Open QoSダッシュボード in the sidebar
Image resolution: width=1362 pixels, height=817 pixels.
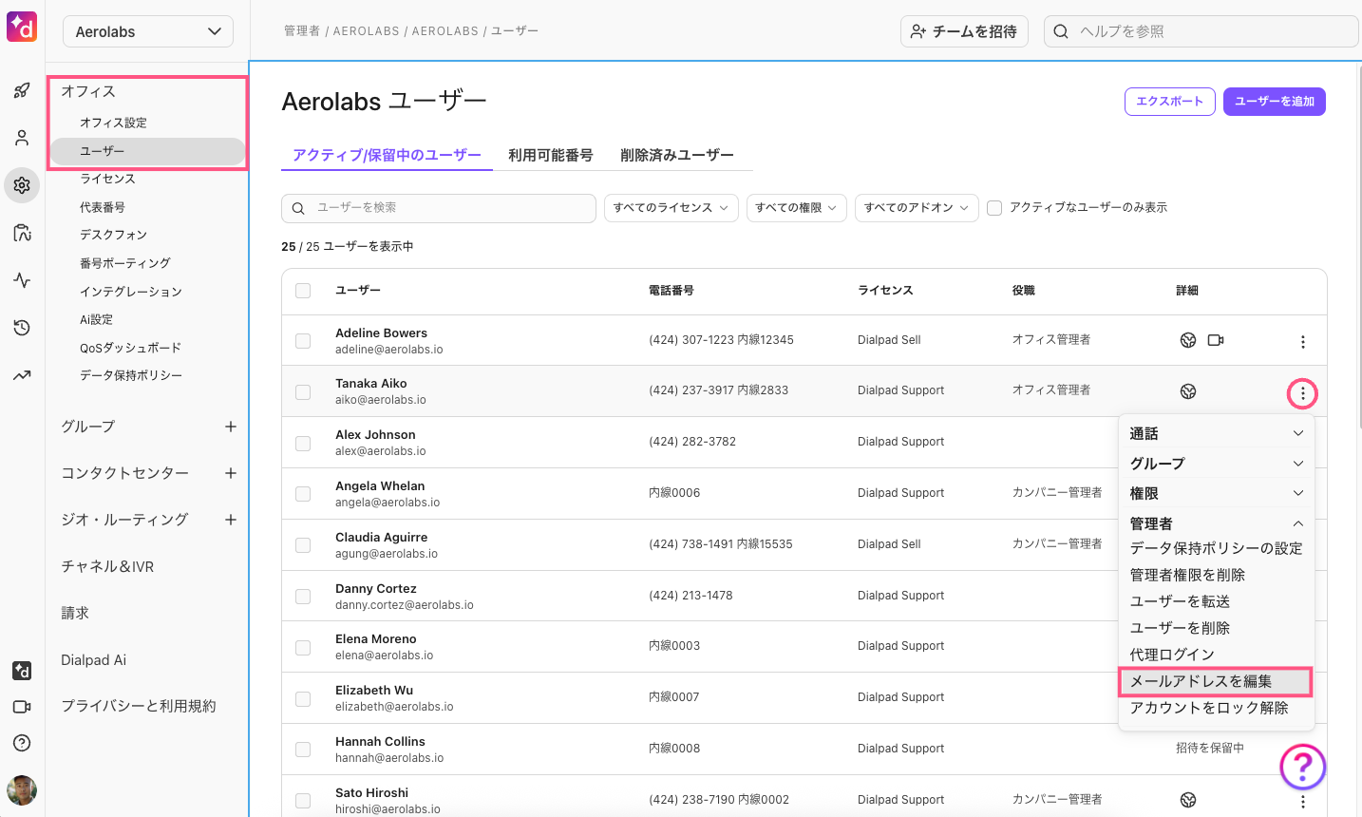tap(130, 348)
